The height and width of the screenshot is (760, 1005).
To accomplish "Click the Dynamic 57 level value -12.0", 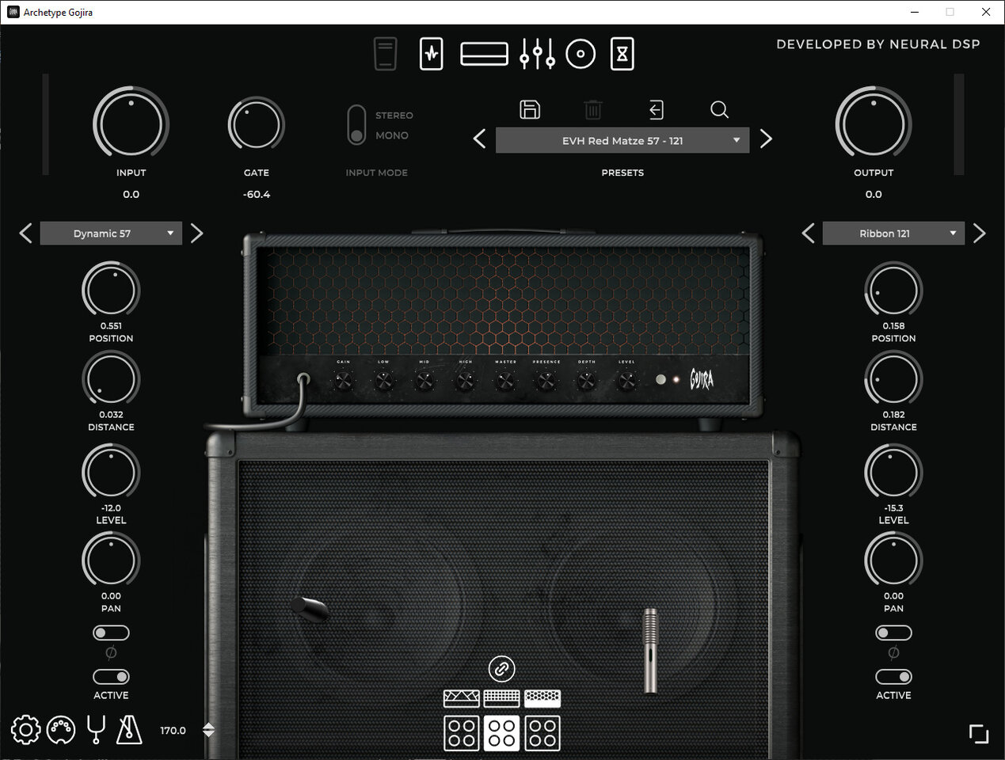I will (111, 508).
